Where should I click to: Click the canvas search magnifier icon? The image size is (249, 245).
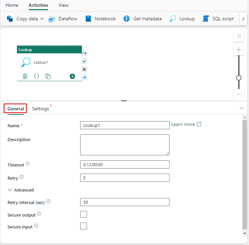pos(239,37)
